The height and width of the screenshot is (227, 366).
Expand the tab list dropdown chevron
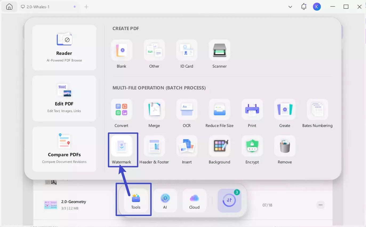tap(290, 7)
